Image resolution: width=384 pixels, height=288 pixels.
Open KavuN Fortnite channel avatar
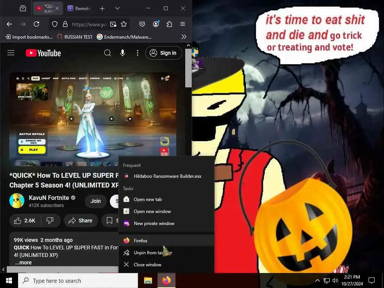point(17,201)
